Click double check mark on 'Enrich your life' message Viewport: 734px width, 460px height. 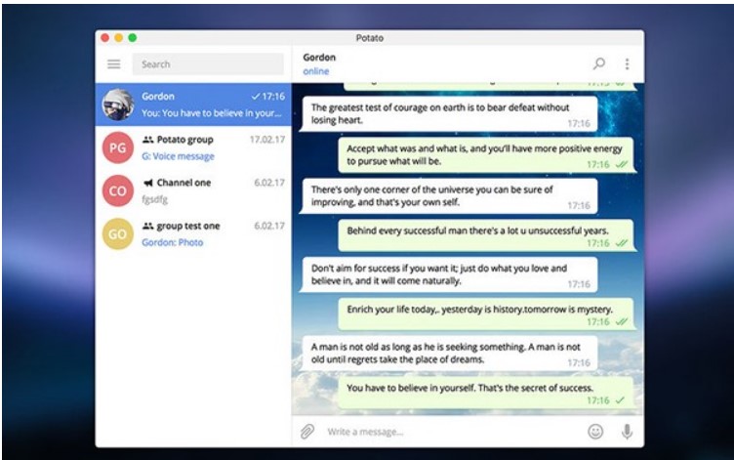[621, 322]
